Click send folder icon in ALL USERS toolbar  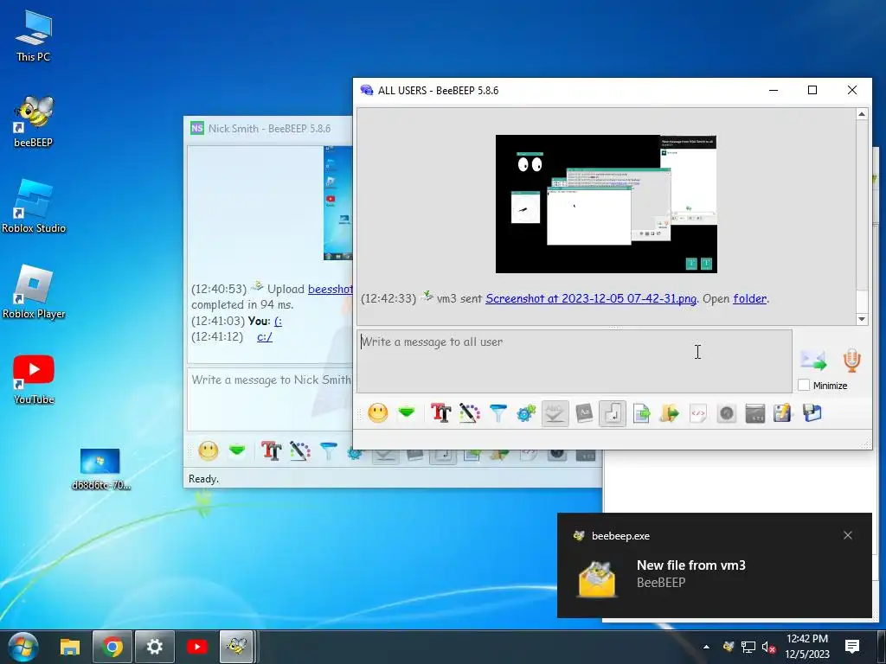[669, 413]
